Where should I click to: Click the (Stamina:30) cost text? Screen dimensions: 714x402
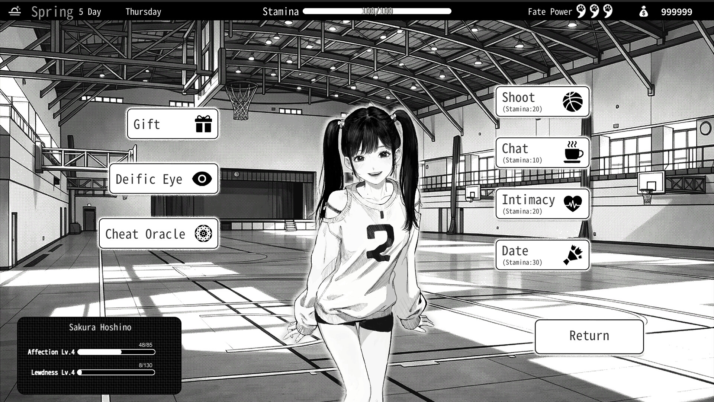(522, 262)
